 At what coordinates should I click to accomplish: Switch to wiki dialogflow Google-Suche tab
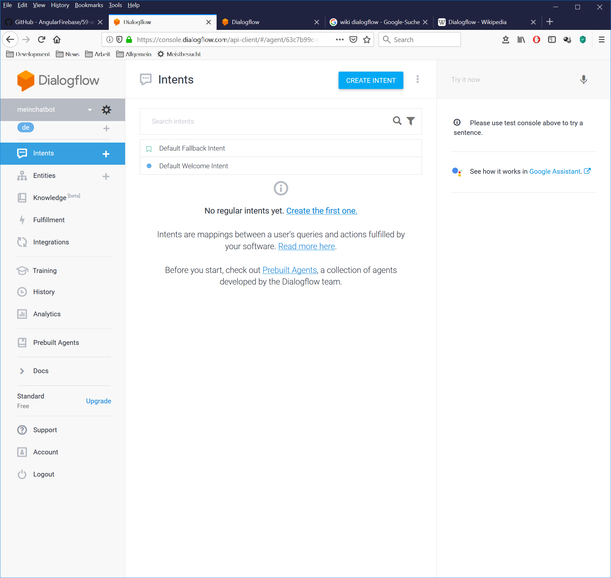379,22
